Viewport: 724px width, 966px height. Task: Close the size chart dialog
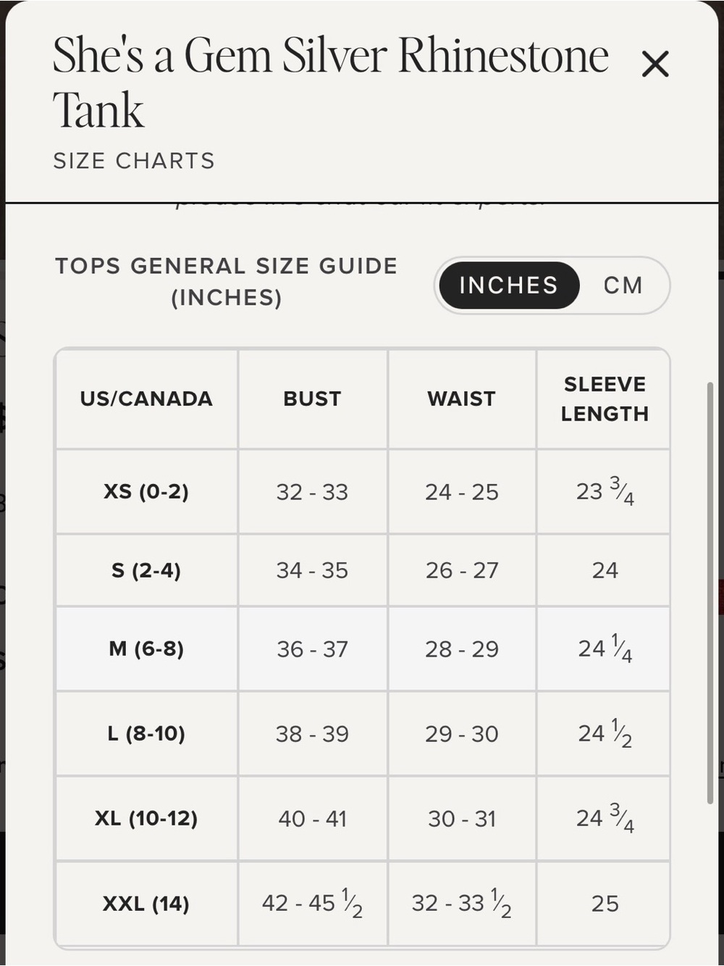tap(655, 64)
